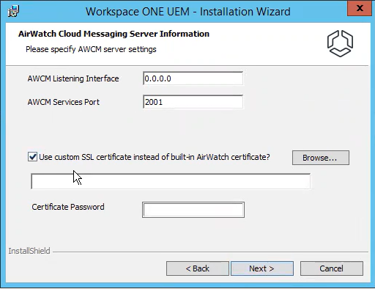Image resolution: width=375 pixels, height=289 pixels.
Task: Close the Installation Wizard window
Action: click(x=360, y=8)
